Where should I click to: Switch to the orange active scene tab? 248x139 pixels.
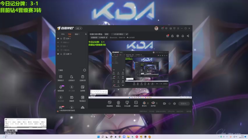69,34
